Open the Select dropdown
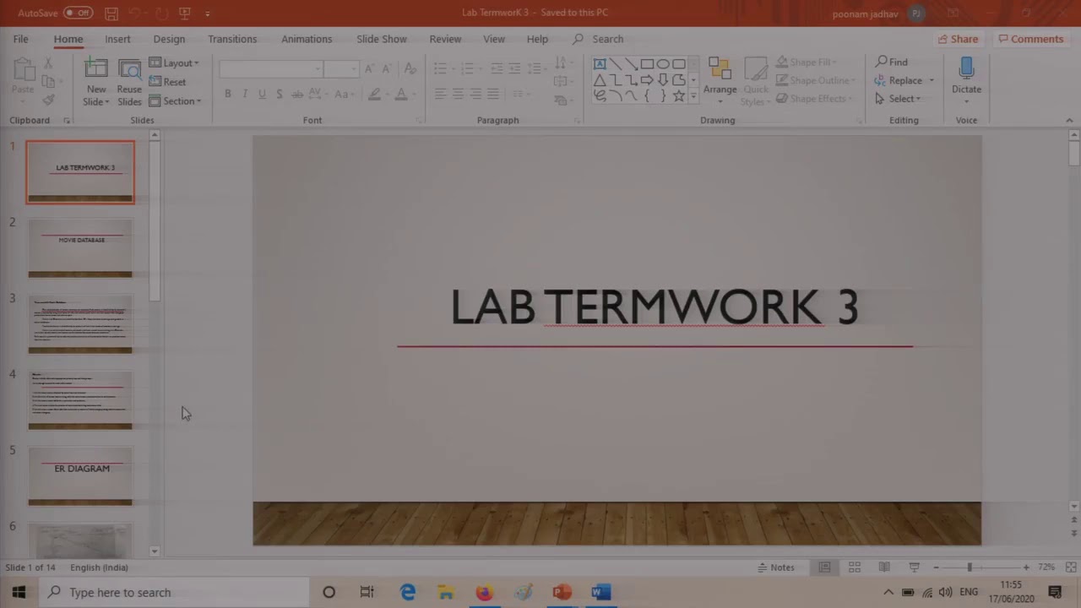1081x608 pixels. tap(899, 99)
